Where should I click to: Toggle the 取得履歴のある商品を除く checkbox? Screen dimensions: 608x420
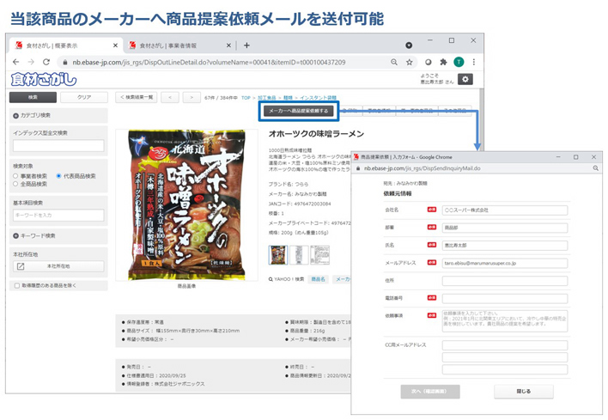pyautogui.click(x=17, y=286)
